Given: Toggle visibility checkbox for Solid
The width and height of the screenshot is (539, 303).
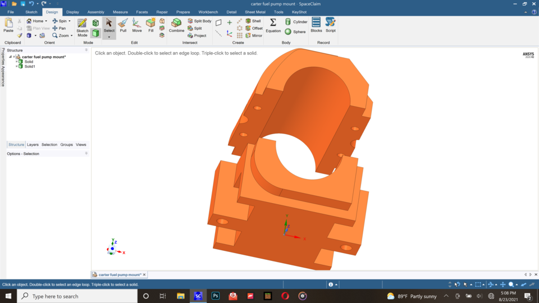Looking at the screenshot, I should pyautogui.click(x=16, y=62).
